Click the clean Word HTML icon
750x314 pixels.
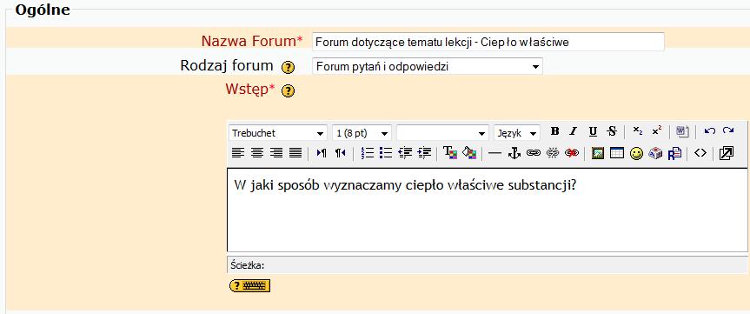pos(682,131)
